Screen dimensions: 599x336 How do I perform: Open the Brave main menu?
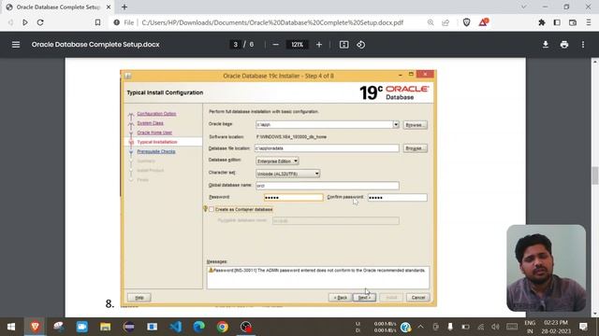(589, 22)
